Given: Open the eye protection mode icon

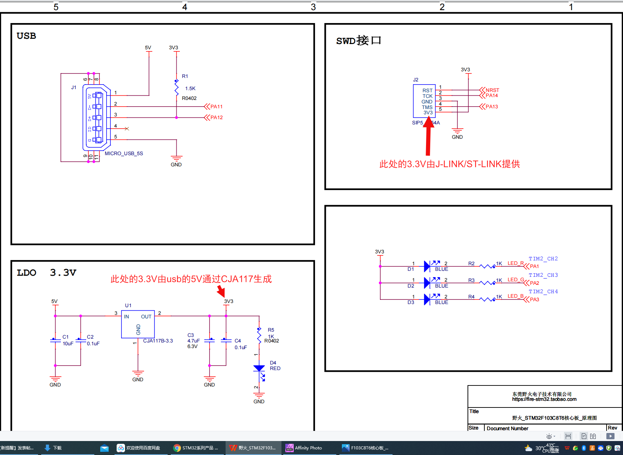Looking at the screenshot, I should [x=549, y=436].
